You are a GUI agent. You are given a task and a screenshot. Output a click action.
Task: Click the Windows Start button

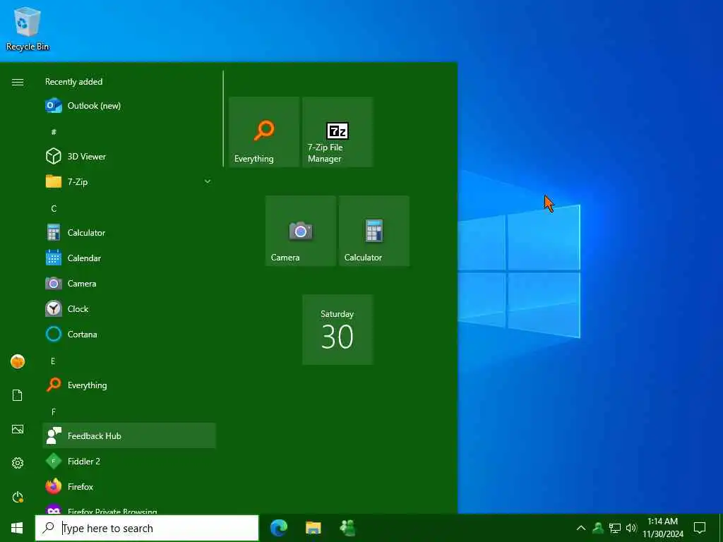[17, 528]
